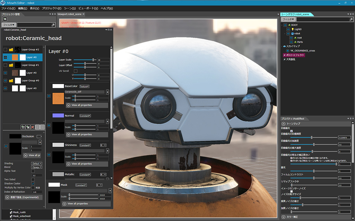355x221 pixels.
Task: Open the プロジェクト(P) menu
Action: (x=51, y=8)
